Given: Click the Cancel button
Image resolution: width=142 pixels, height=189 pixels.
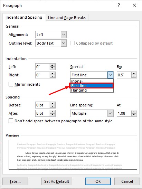Looking at the screenshot, I should tap(127, 181).
